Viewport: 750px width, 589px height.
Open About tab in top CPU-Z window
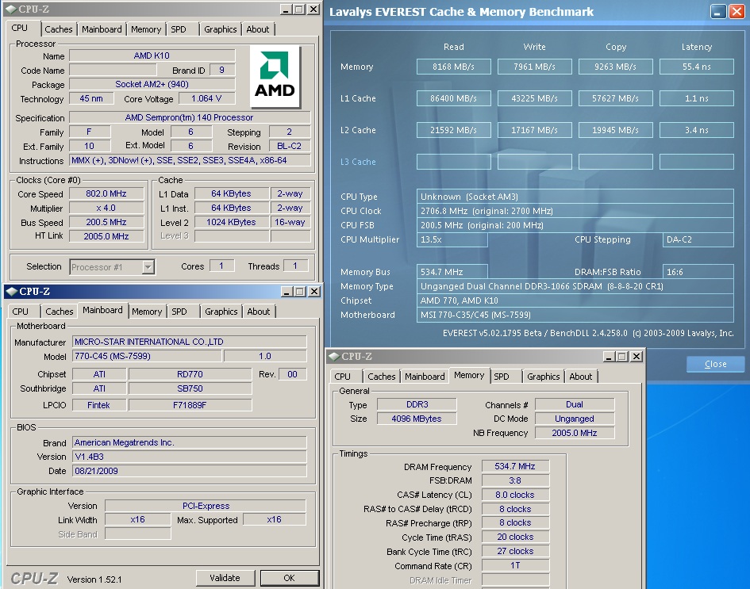click(x=257, y=29)
